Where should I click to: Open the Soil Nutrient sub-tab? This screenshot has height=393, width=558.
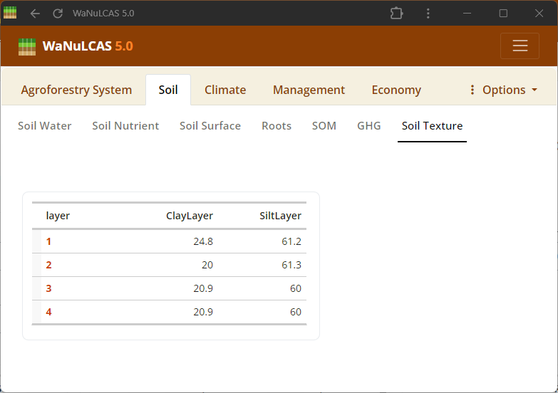[x=125, y=126]
